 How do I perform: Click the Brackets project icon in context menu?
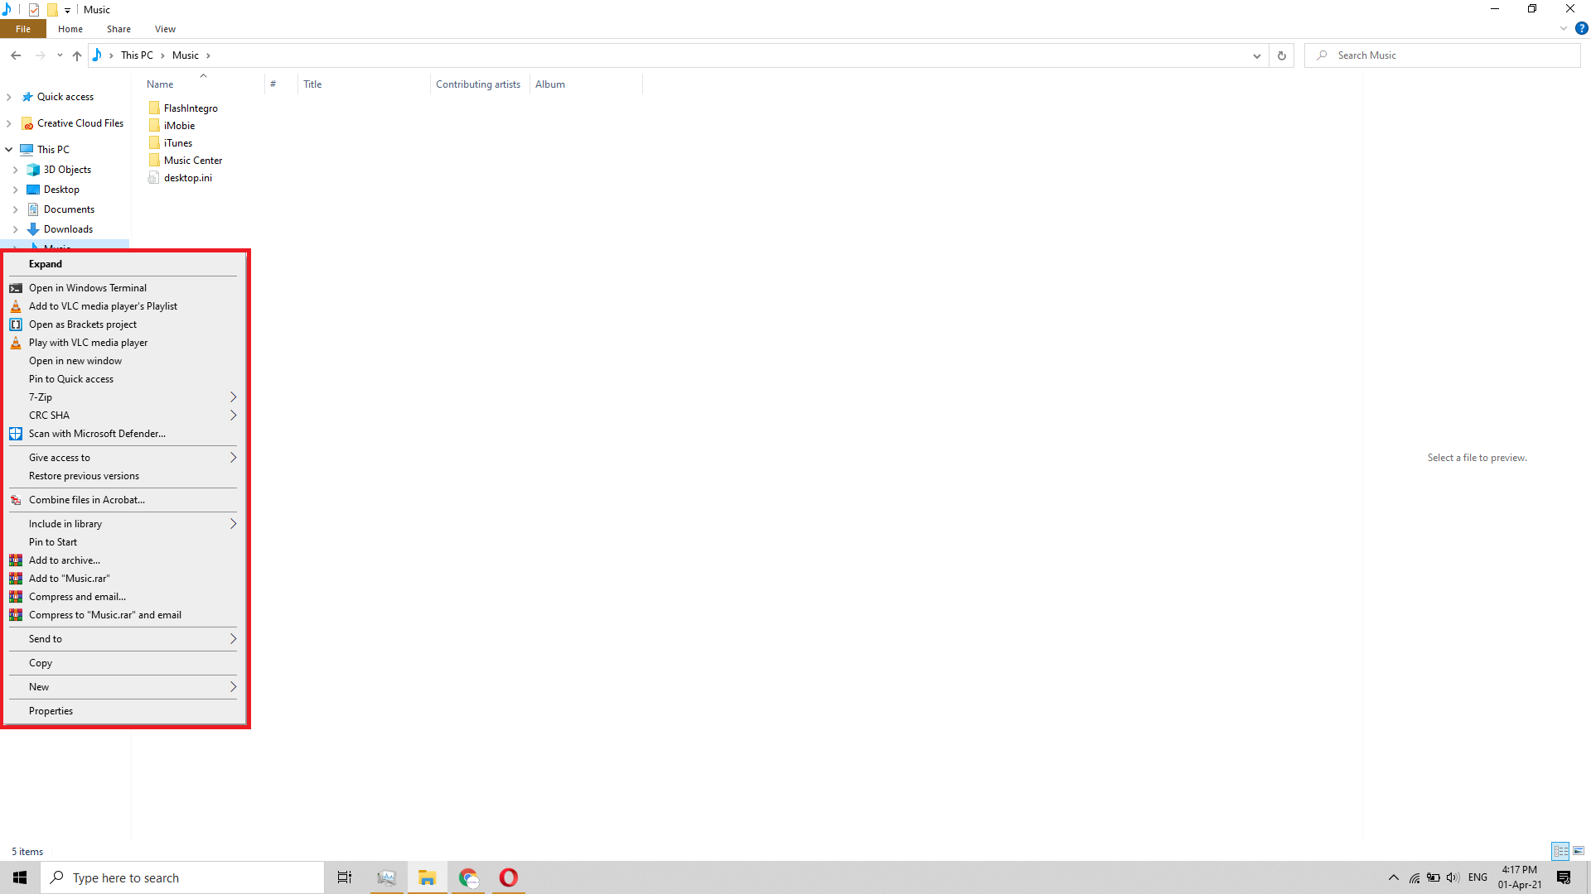15,324
